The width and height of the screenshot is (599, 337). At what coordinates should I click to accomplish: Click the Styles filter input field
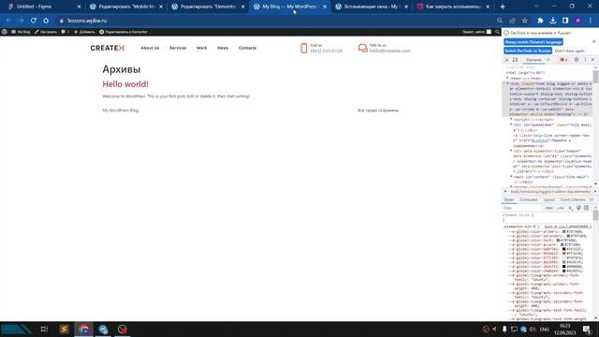[522, 208]
